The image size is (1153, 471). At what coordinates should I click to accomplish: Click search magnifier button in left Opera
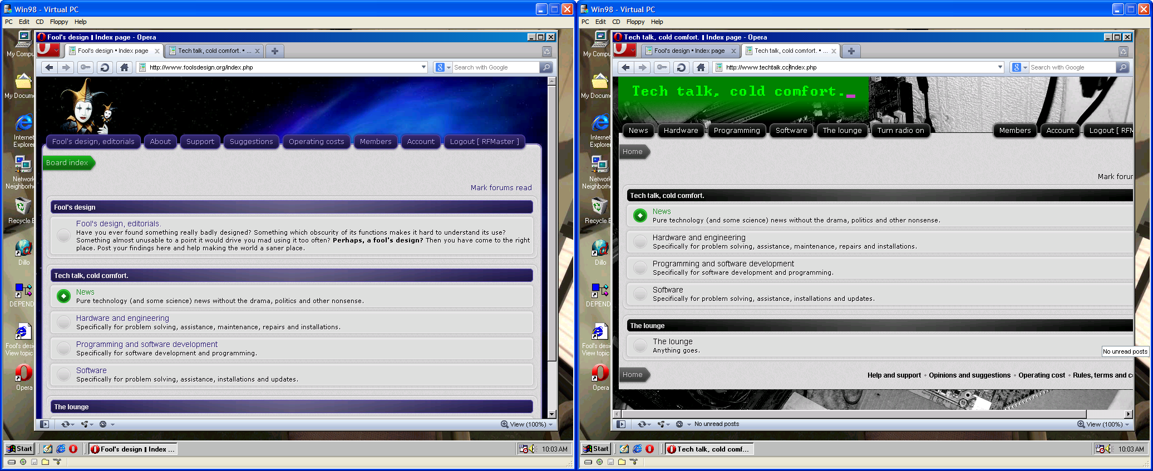546,67
